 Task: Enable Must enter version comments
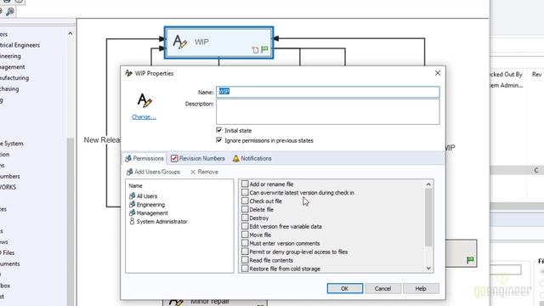pos(245,243)
